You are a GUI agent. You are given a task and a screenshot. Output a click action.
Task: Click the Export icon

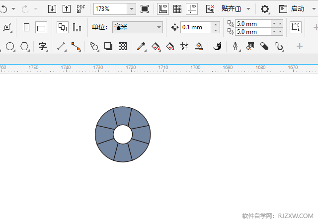click(66, 9)
